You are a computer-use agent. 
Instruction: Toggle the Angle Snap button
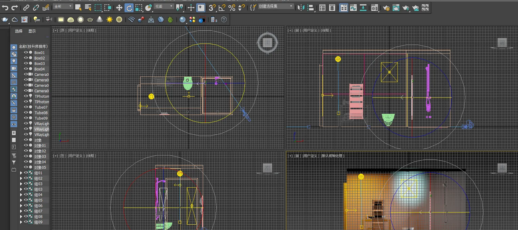coord(222,7)
